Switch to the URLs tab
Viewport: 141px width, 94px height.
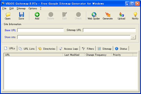tap(9, 48)
